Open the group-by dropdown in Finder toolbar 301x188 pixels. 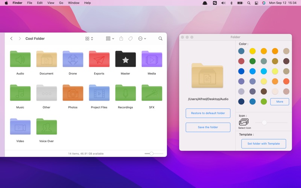(110, 39)
